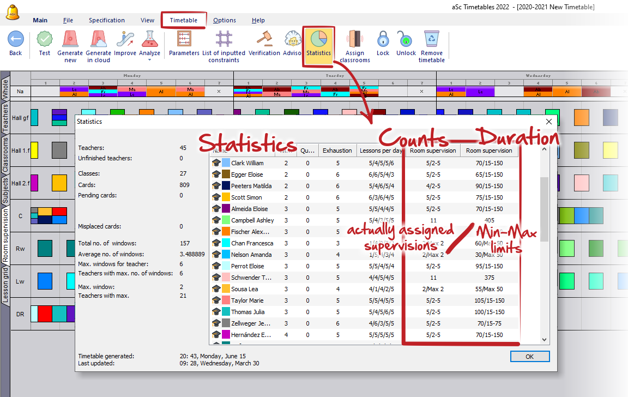Select the Perrot Eloise row

pos(365,266)
